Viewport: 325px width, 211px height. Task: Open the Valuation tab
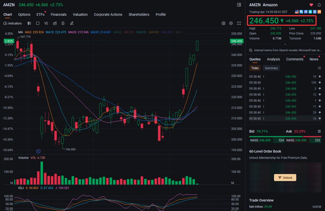pyautogui.click(x=80, y=15)
